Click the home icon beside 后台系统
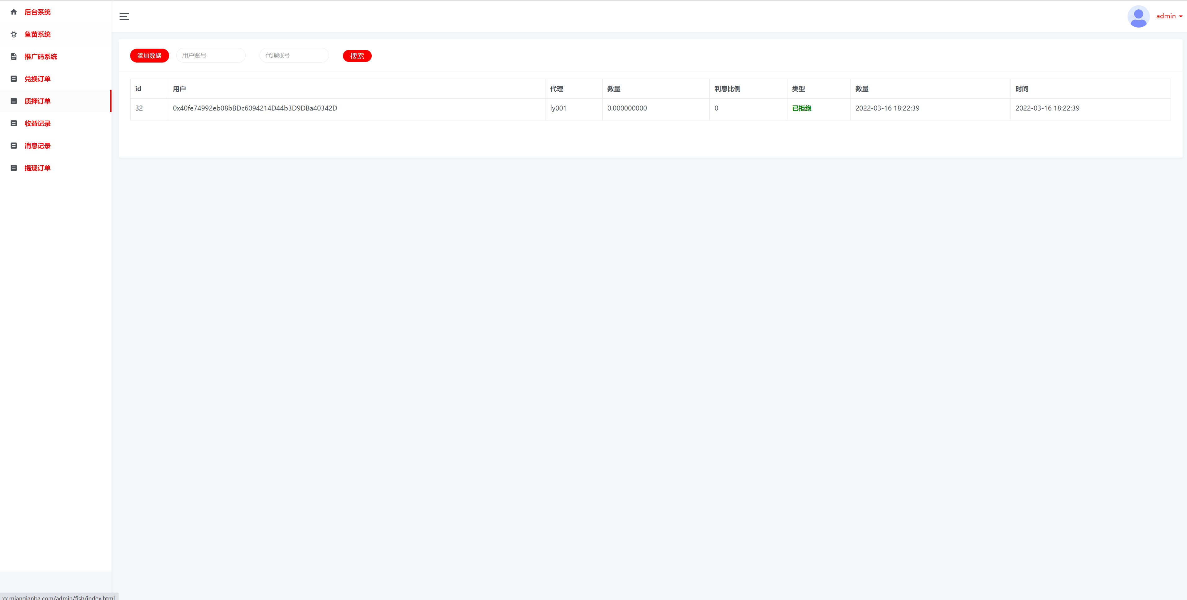Viewport: 1187px width, 600px height. click(x=13, y=12)
